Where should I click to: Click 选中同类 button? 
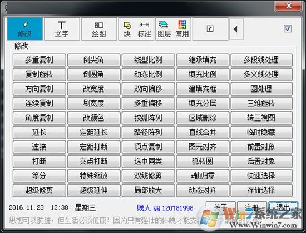[148, 161]
